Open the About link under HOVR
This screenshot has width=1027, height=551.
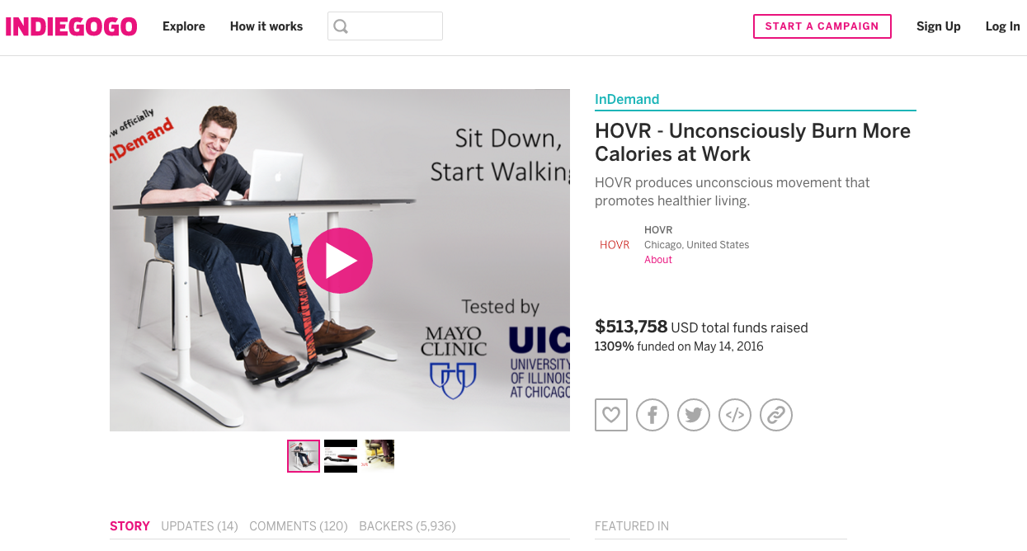click(x=658, y=260)
